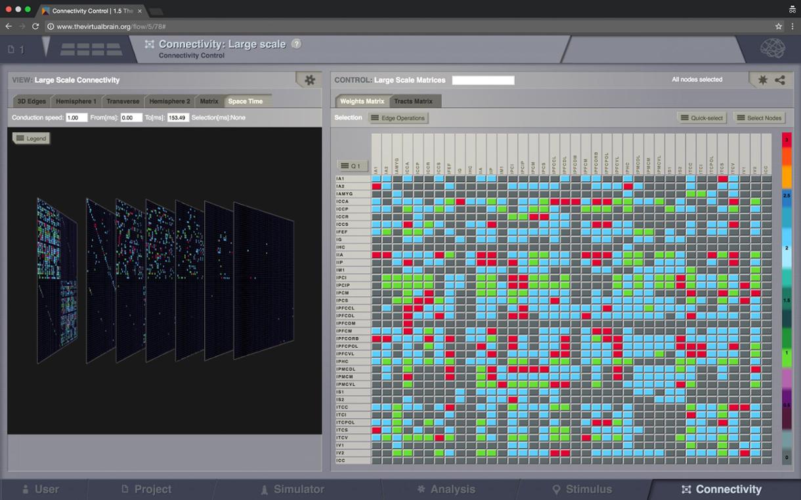Screen dimensions: 801x500
Task: Click the star icon in Control panel
Action: click(x=762, y=80)
